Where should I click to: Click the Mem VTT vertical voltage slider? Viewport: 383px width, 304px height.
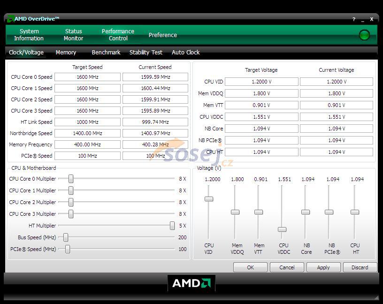coord(259,212)
